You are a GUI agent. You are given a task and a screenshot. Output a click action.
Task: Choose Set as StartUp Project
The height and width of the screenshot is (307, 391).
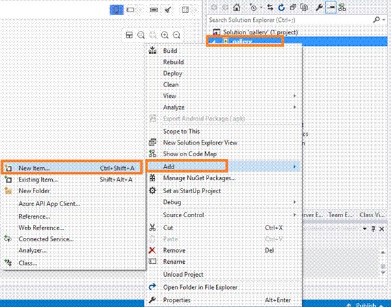(223, 191)
